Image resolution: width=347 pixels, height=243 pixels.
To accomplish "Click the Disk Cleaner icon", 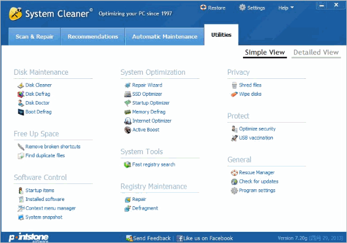I will point(21,85).
